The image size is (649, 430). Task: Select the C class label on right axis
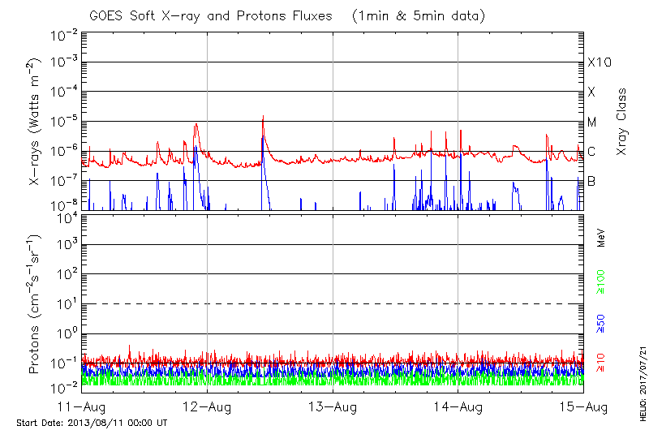(x=591, y=152)
